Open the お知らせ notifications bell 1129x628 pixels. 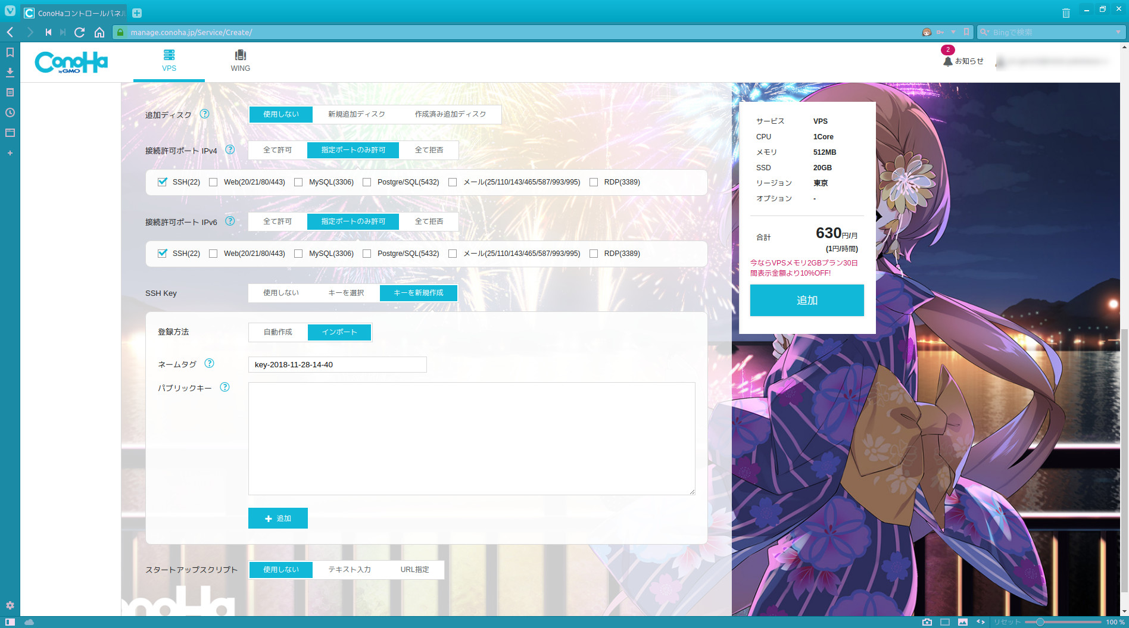pos(963,61)
